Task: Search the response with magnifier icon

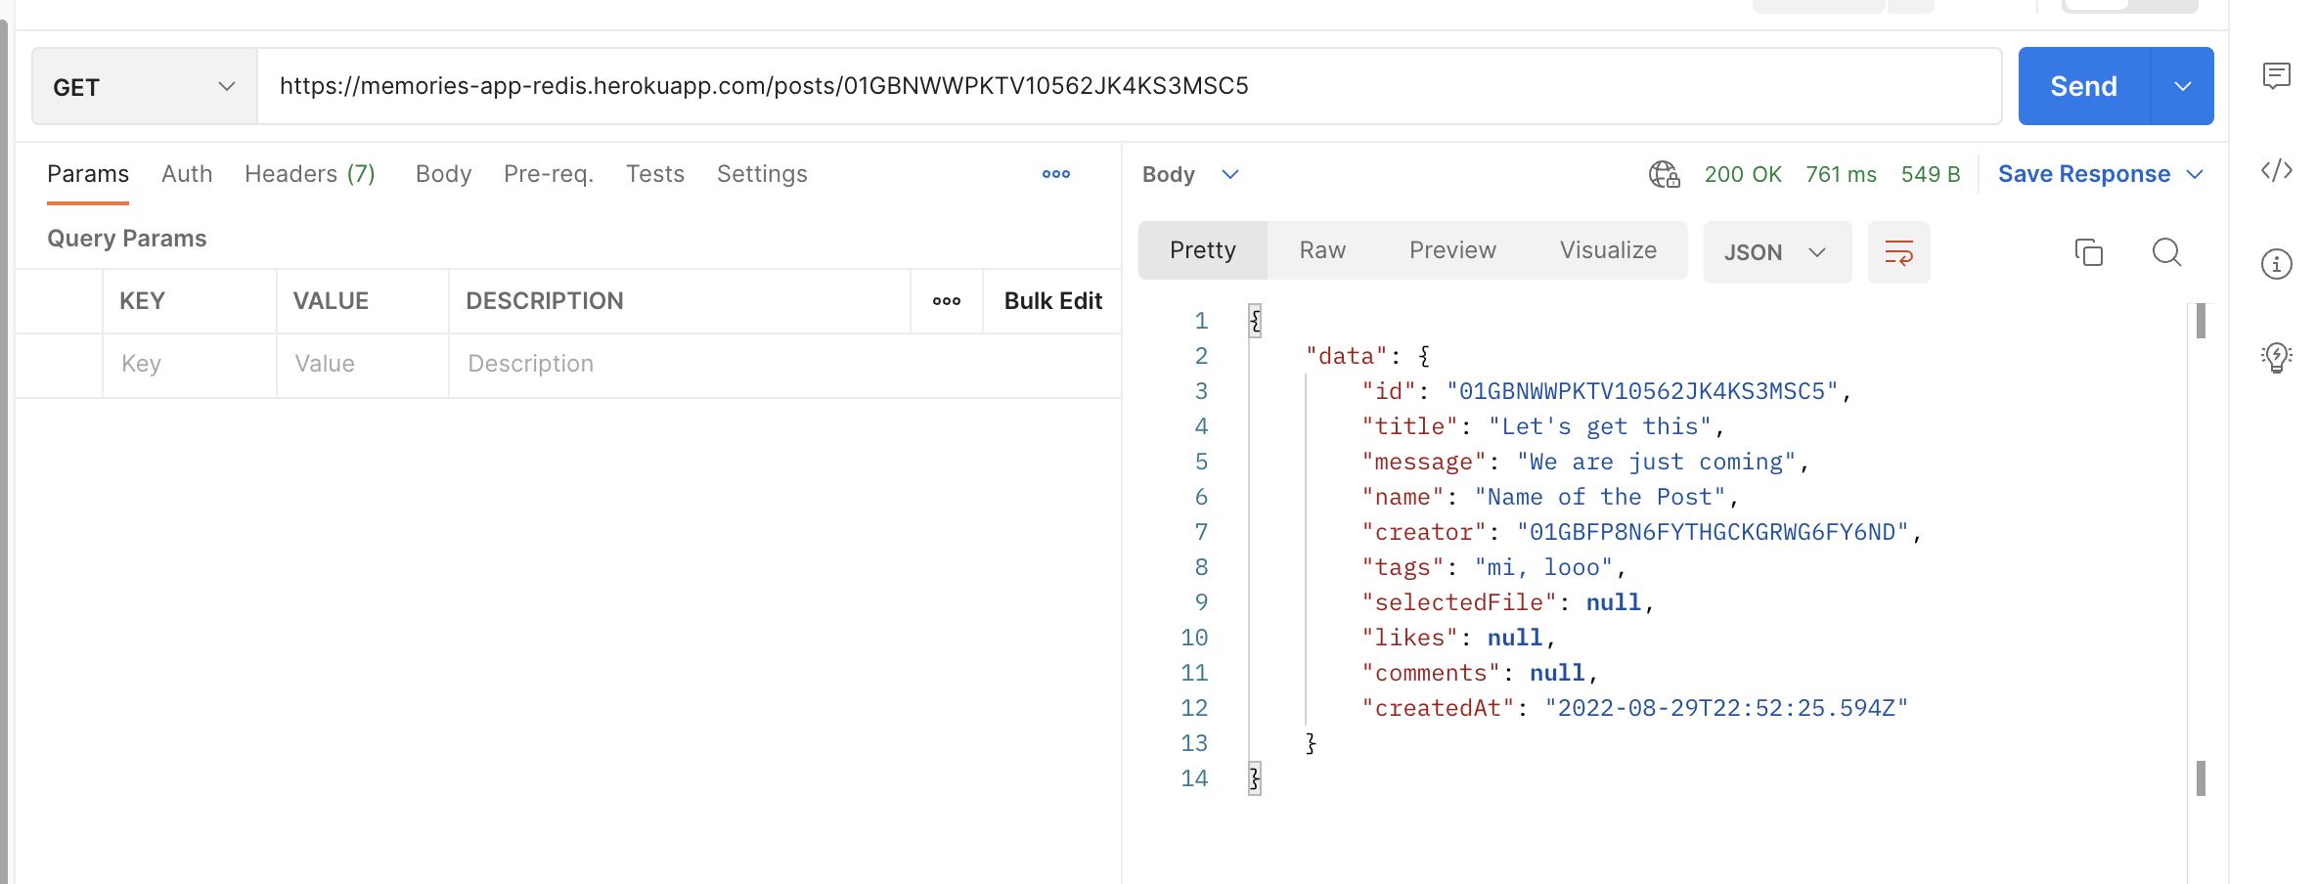Action: coord(2166,252)
